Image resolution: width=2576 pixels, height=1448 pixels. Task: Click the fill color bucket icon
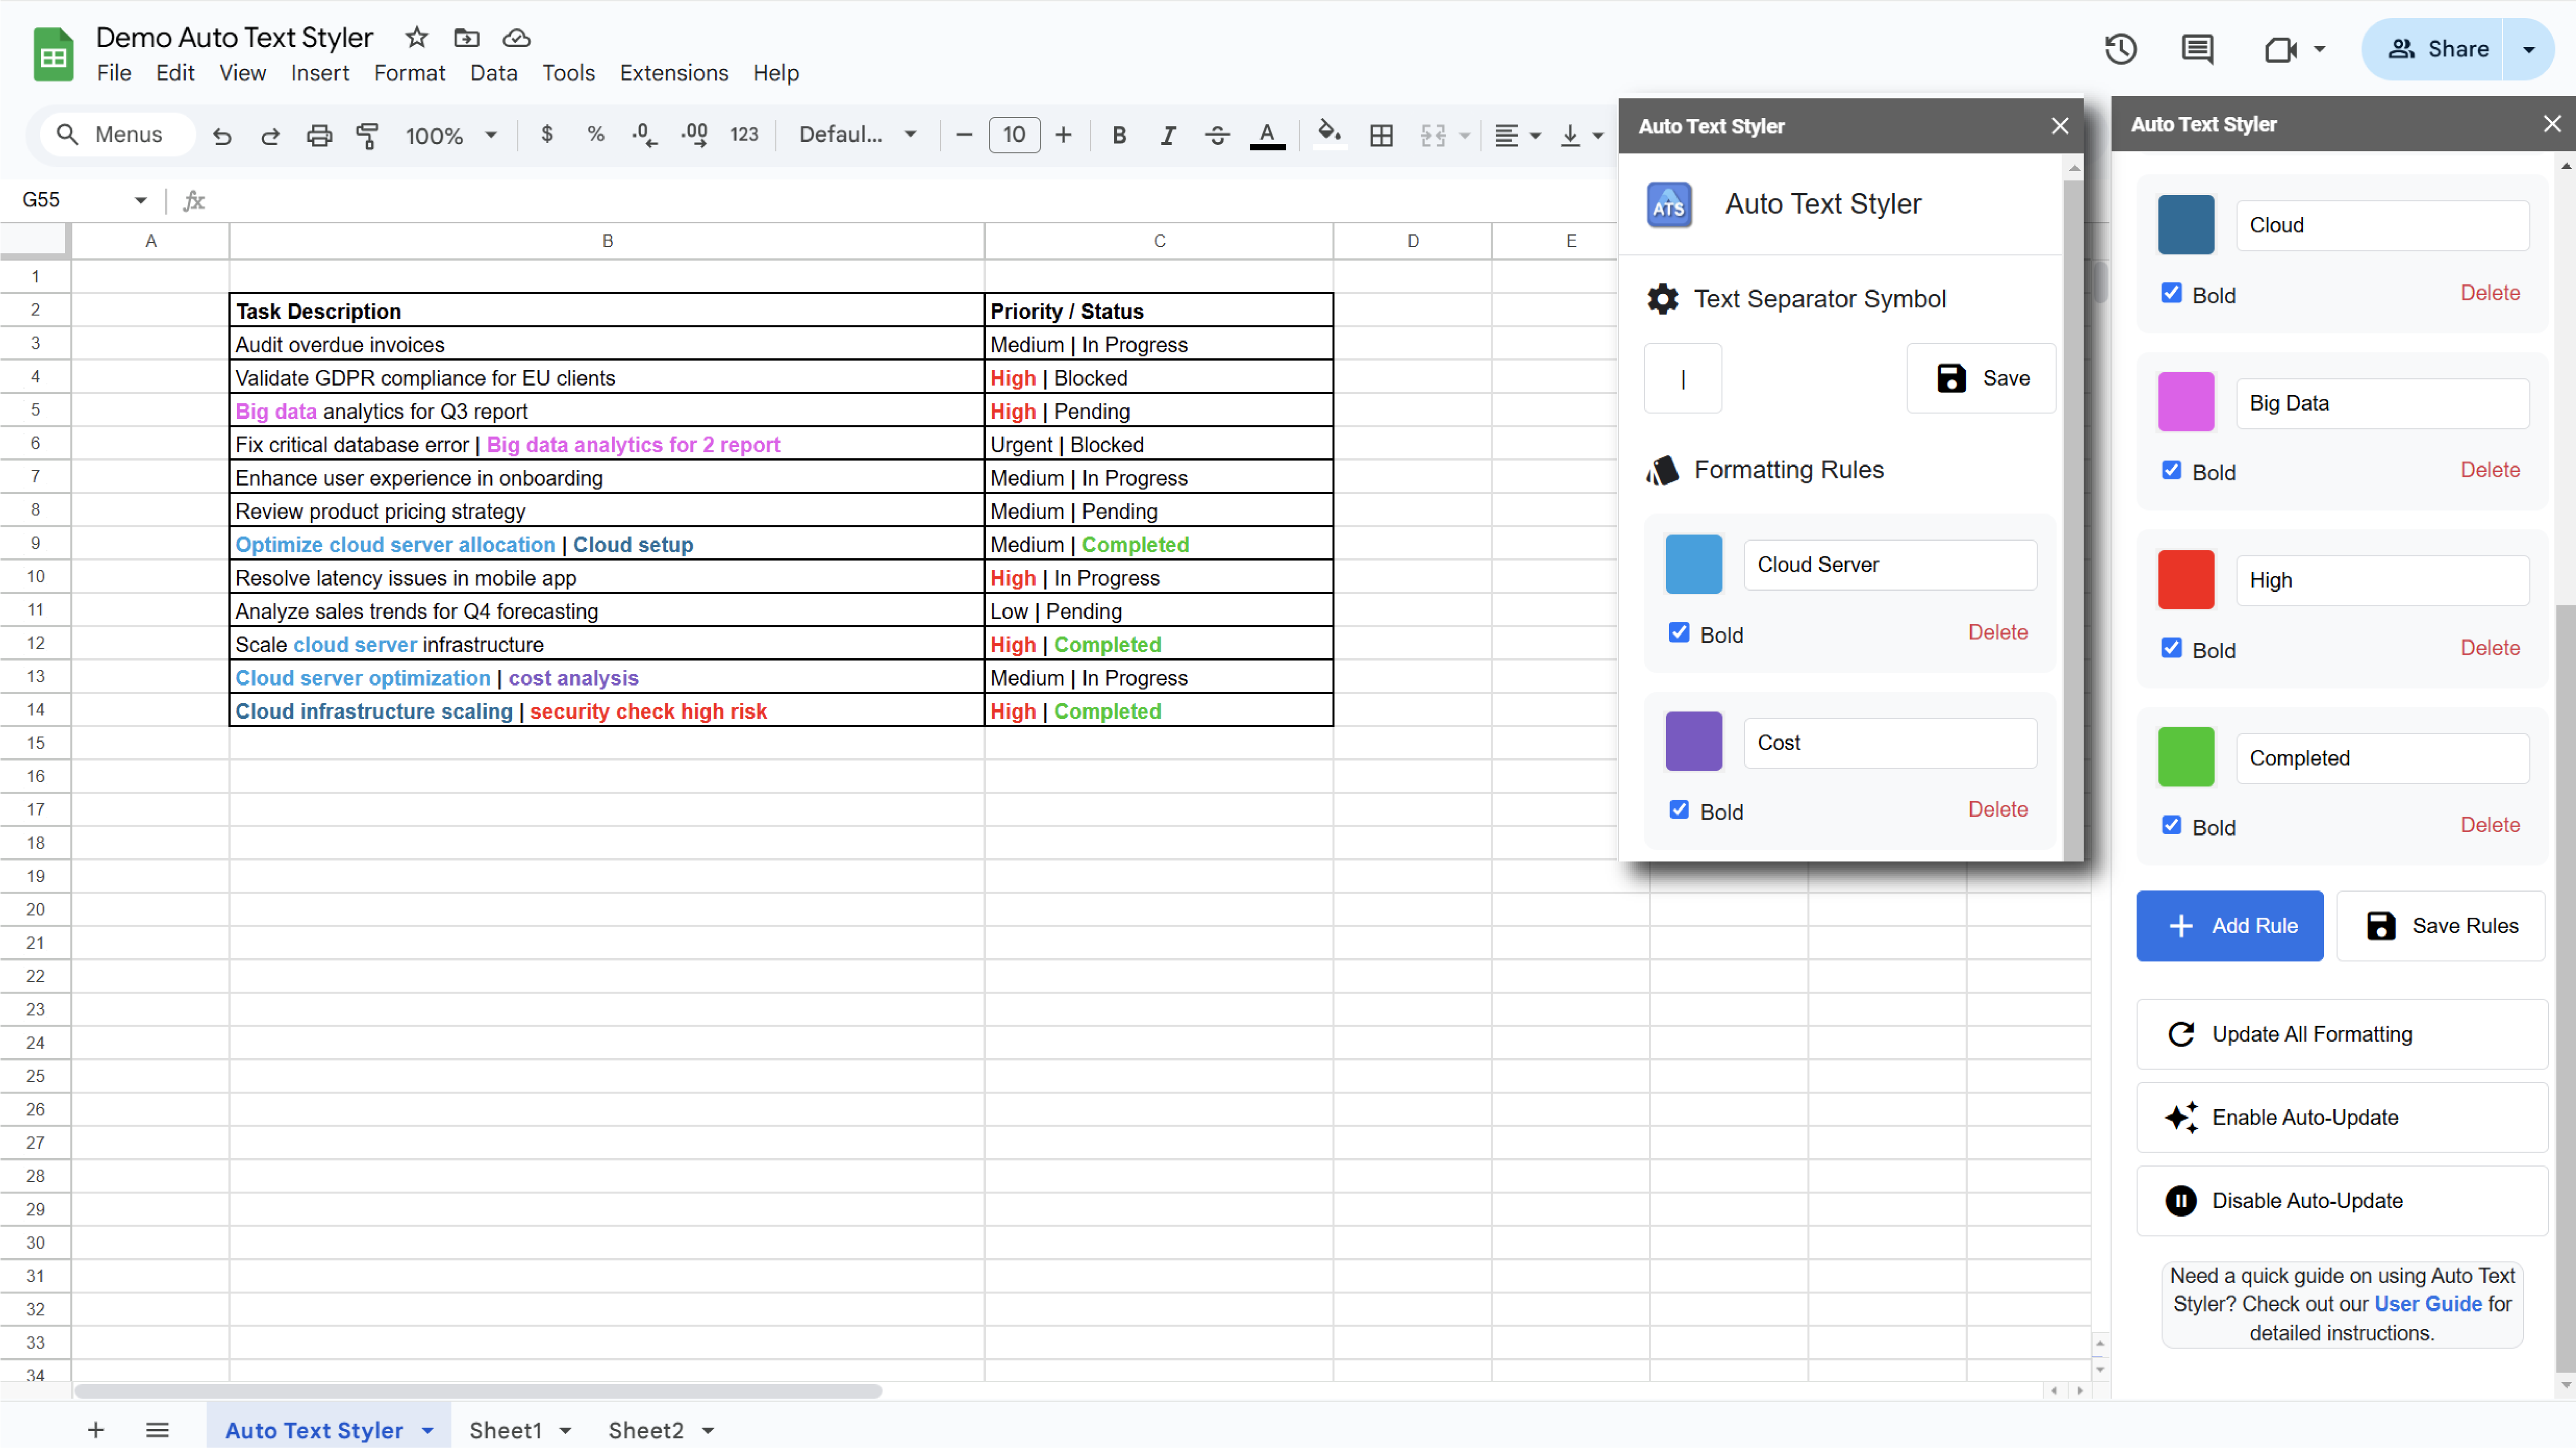[x=1328, y=133]
